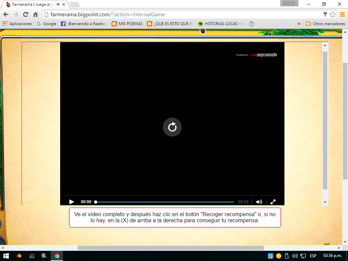
Task: Open the Chrome hamburger menu
Action: point(342,14)
